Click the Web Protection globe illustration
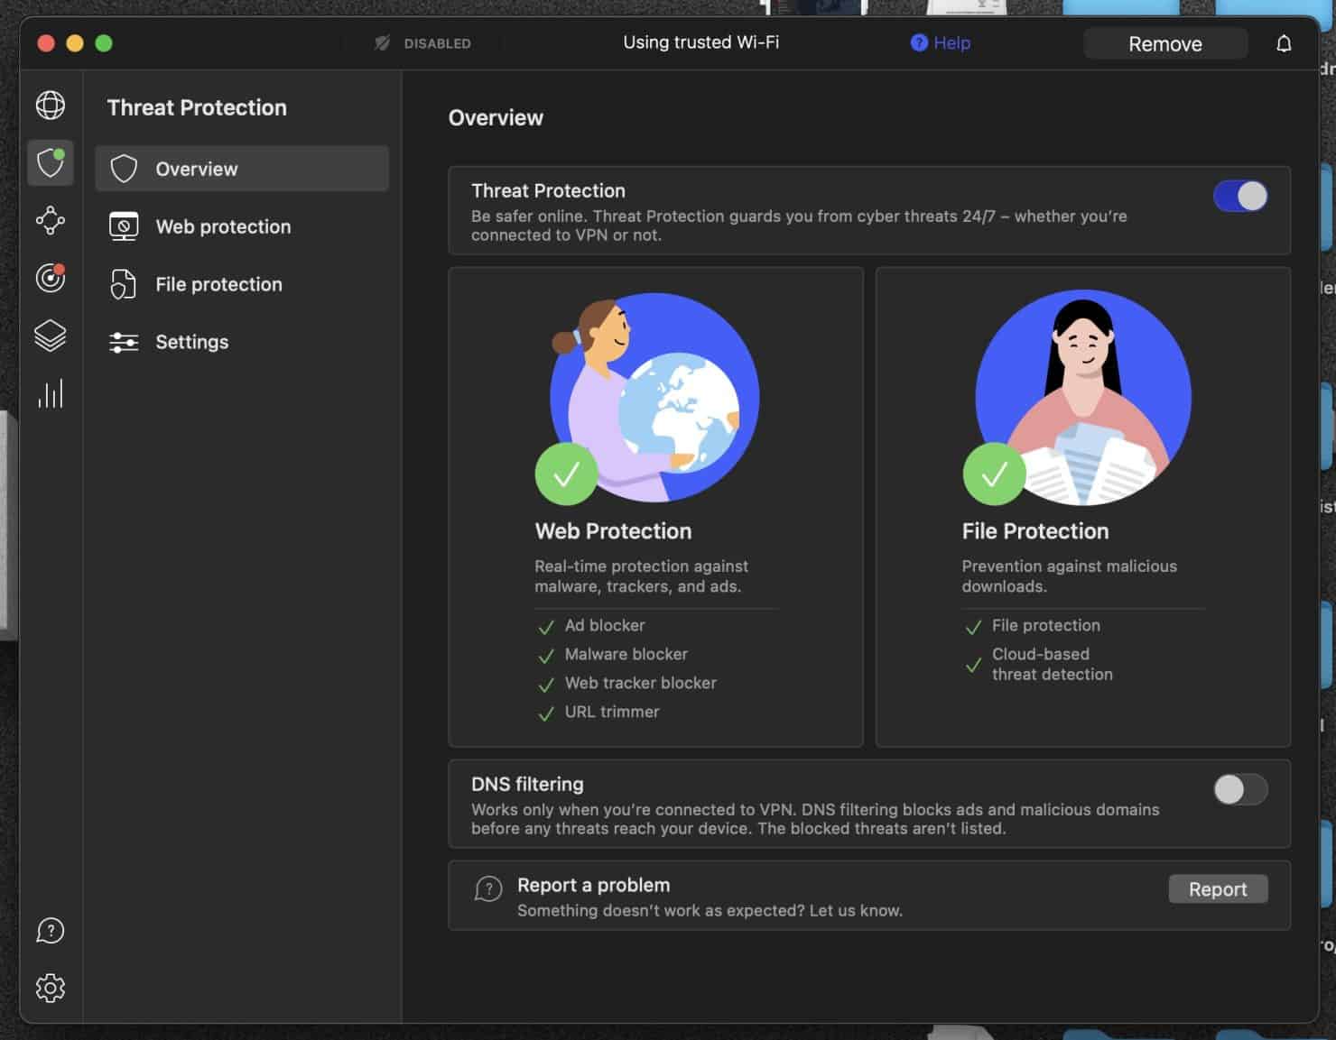 (x=654, y=397)
